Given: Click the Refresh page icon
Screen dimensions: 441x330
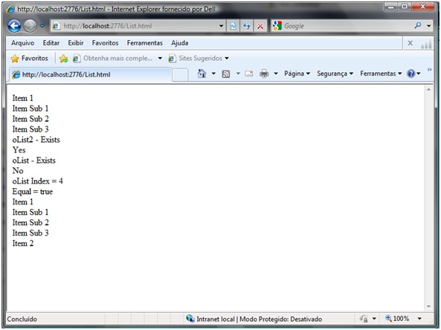Looking at the screenshot, I should (247, 26).
